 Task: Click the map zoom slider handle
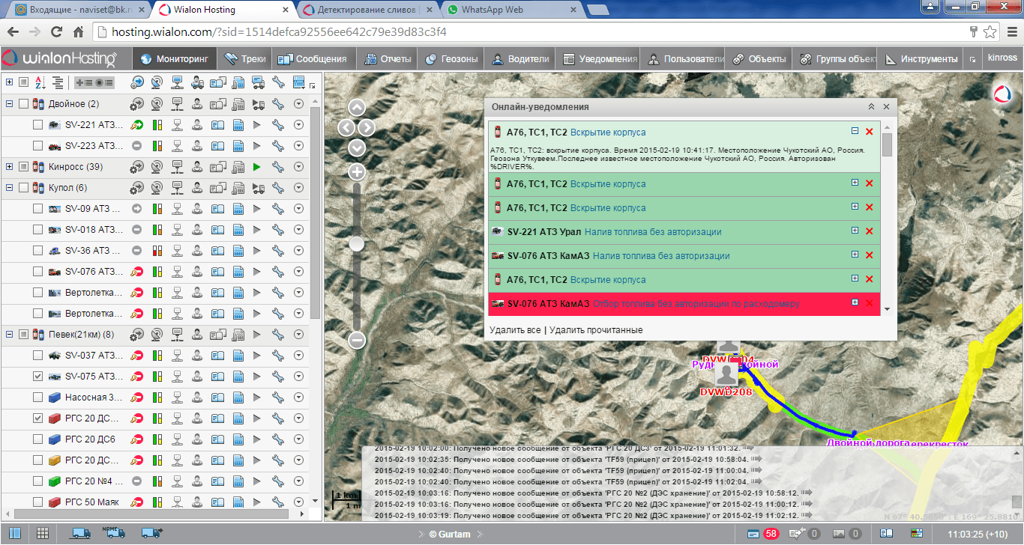357,243
